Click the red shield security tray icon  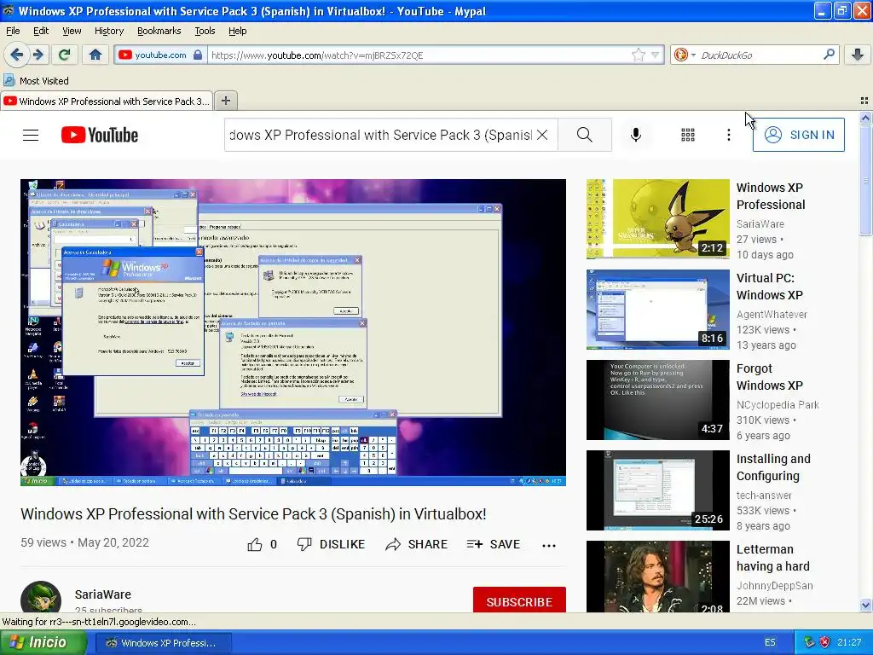tap(824, 642)
